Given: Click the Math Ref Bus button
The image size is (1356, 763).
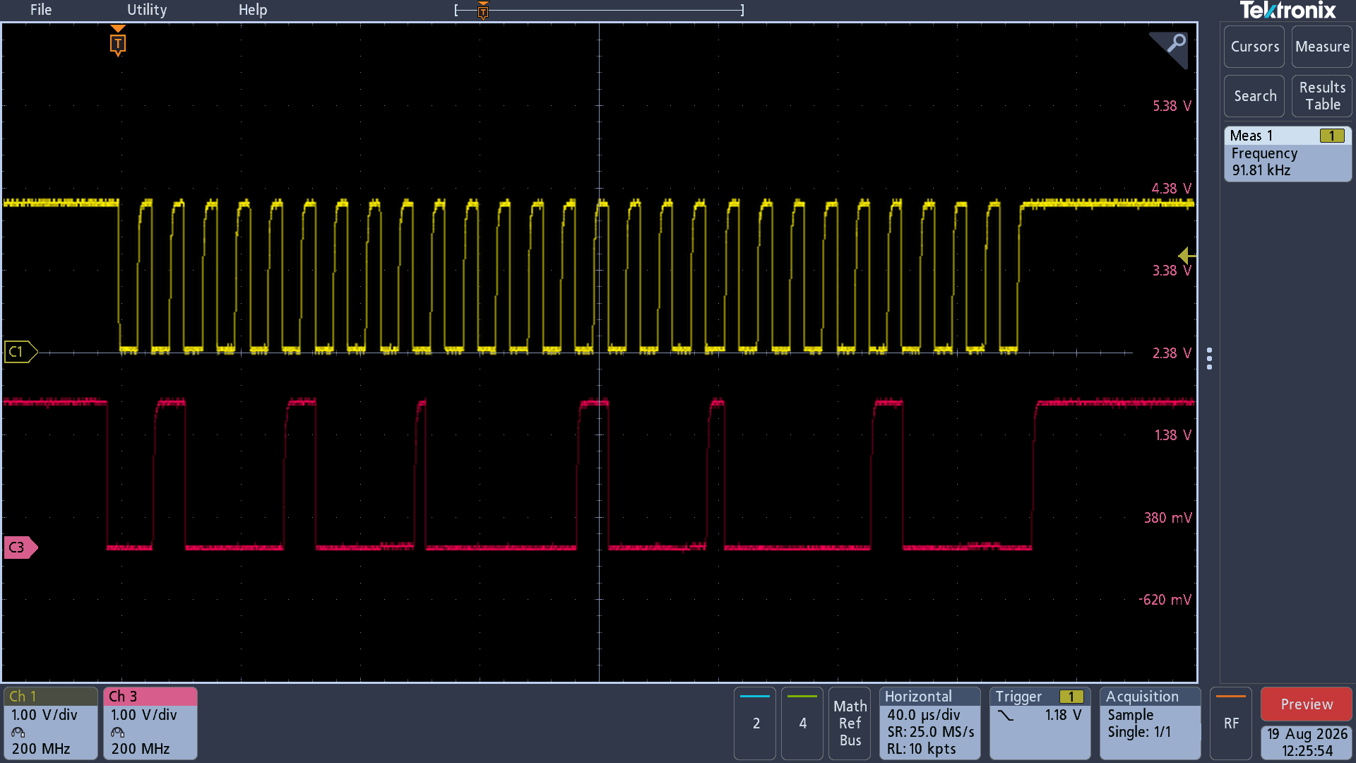Looking at the screenshot, I should coord(850,723).
